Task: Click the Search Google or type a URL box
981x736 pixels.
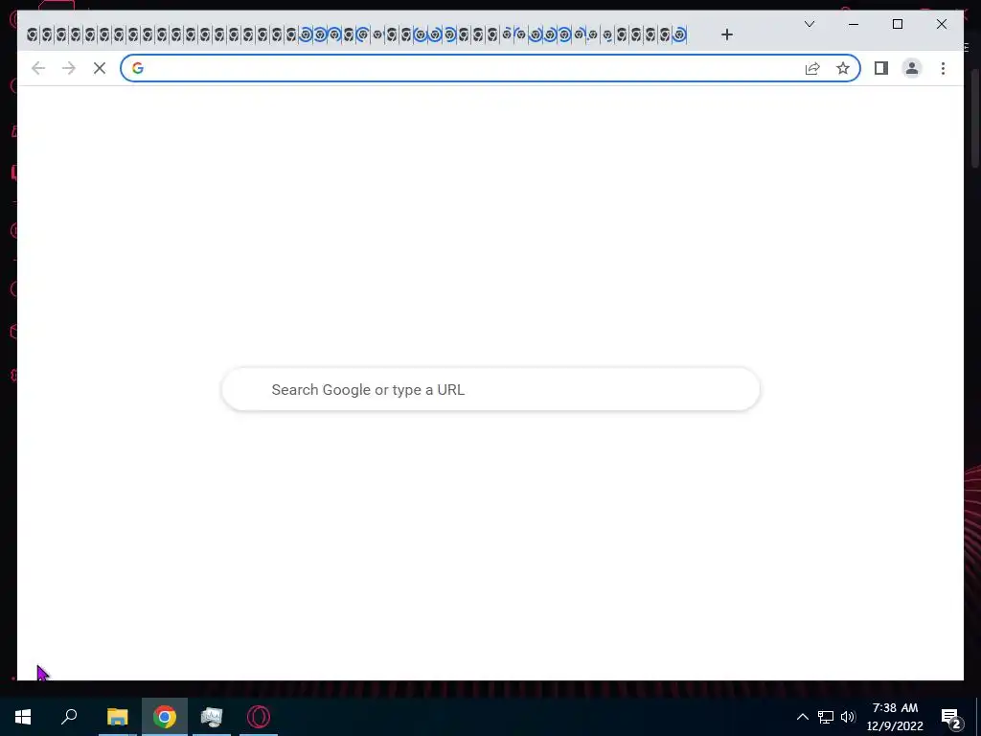Action: coord(490,389)
